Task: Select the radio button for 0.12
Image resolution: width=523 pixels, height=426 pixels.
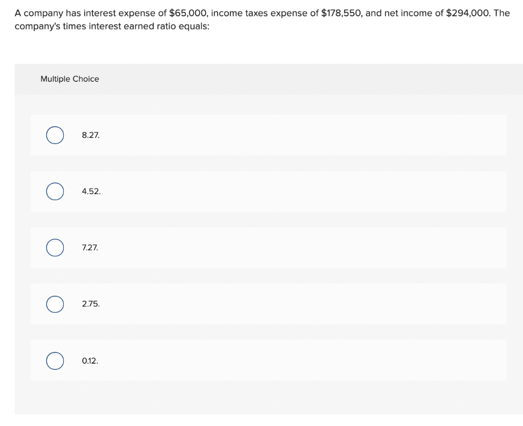Action: [x=55, y=361]
